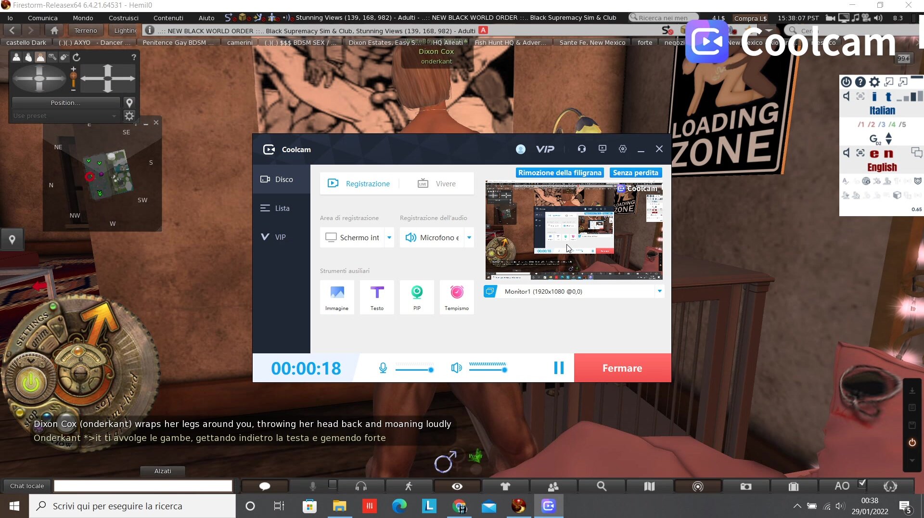Toggle the checkbox next to AO button
The width and height of the screenshot is (924, 518).
tap(862, 483)
